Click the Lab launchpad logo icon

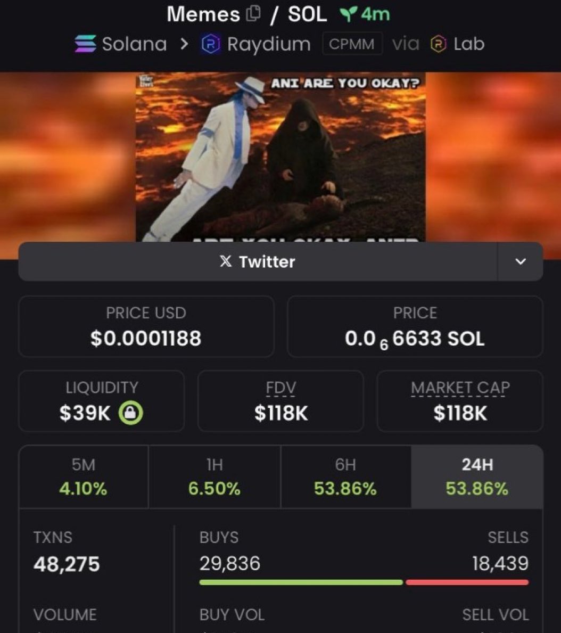click(438, 44)
